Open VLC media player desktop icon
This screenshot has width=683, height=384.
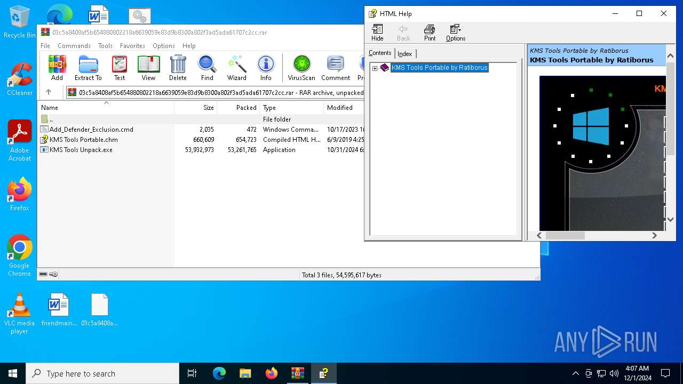click(19, 314)
